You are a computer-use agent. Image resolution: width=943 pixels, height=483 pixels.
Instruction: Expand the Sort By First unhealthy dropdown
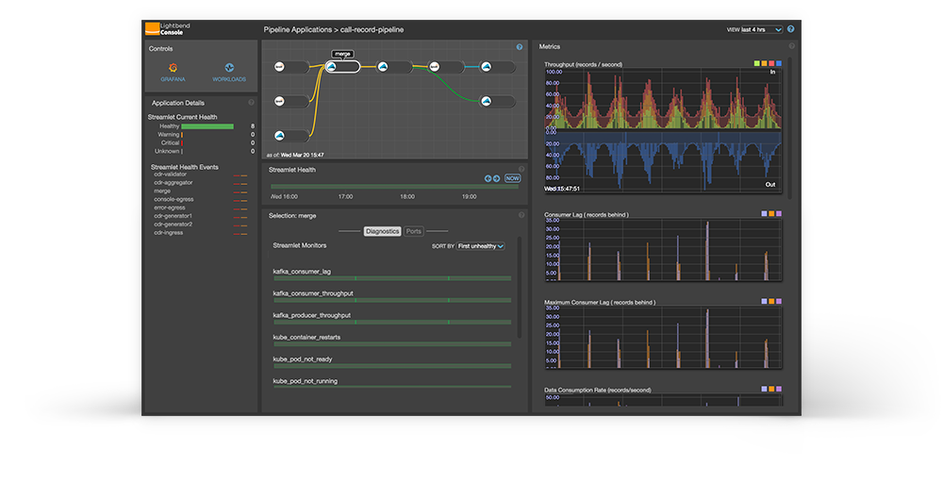pyautogui.click(x=481, y=245)
